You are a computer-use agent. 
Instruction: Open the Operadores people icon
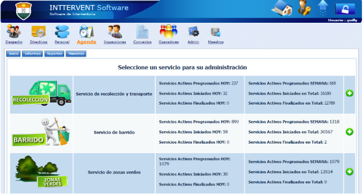(169, 31)
